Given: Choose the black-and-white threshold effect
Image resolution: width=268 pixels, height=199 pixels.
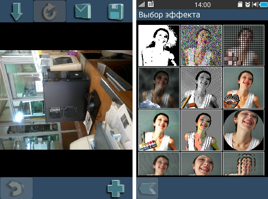Looking at the screenshot, I should [159, 46].
